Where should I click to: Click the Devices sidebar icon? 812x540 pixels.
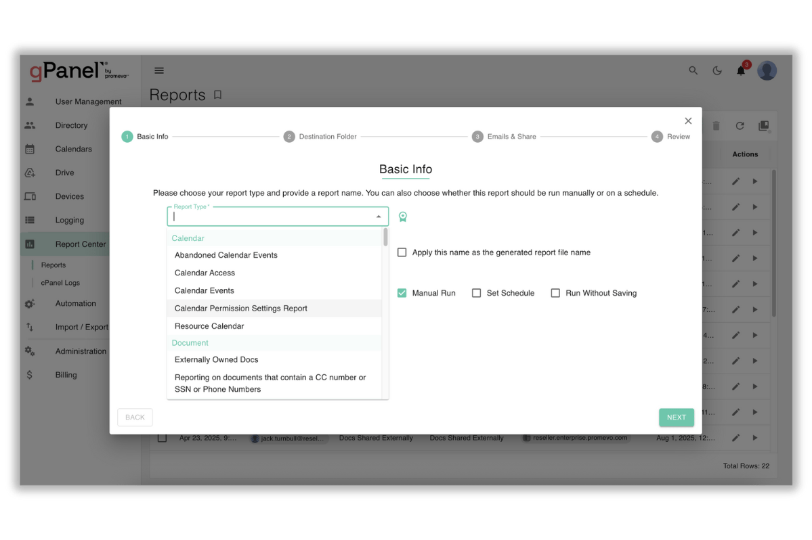(30, 196)
